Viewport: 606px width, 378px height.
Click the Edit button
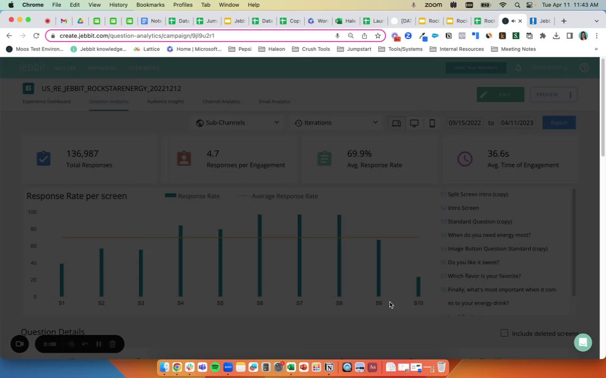click(500, 94)
